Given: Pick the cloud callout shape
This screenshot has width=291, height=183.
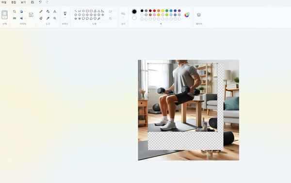Looking at the screenshot, I should coord(91,19).
